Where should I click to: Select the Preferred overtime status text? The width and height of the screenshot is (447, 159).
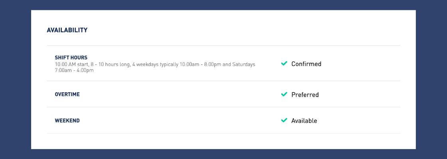point(305,95)
